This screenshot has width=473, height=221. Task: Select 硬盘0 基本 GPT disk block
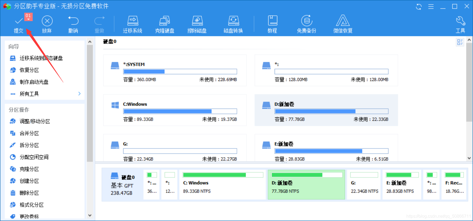[x=122, y=185]
